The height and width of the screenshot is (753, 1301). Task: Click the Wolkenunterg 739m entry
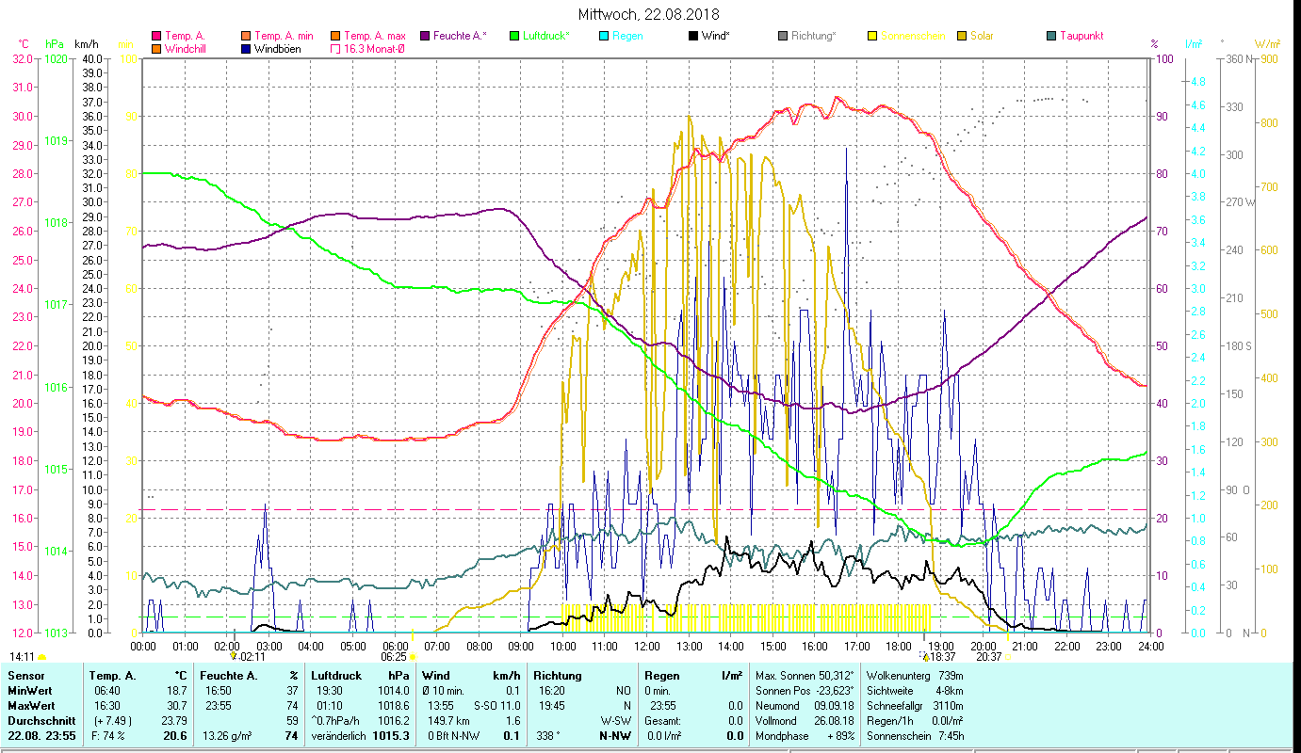(916, 676)
